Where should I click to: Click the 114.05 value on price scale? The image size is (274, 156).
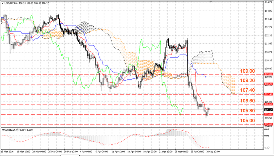click(268, 11)
